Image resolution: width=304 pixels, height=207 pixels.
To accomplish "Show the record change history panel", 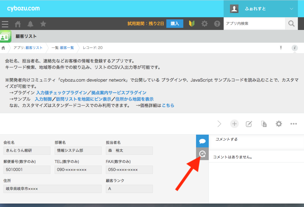I will coord(202,154).
